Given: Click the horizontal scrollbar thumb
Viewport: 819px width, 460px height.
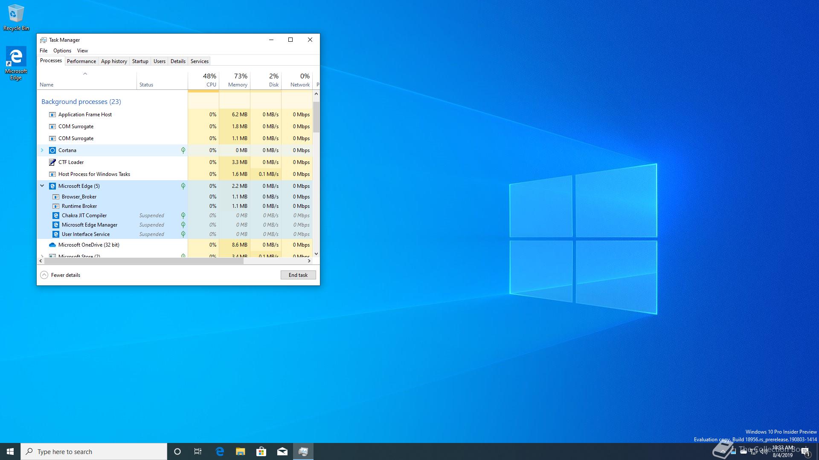Looking at the screenshot, I should 144,261.
